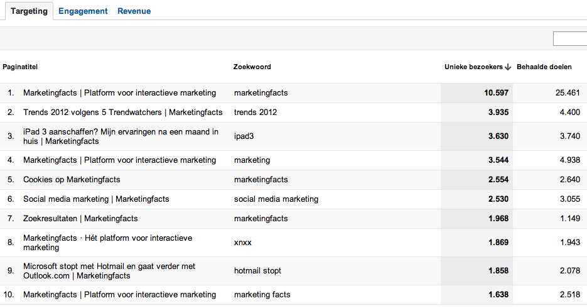The image size is (587, 308).
Task: Click the 'marketing facts' keyword in row 10
Action: 262,295
